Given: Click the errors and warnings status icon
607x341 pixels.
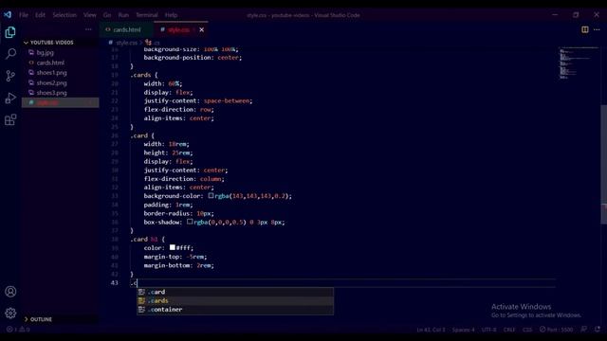Looking at the screenshot, I should (x=18, y=330).
